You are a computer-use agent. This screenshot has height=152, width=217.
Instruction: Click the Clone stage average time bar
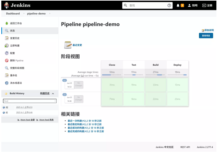click(112, 75)
